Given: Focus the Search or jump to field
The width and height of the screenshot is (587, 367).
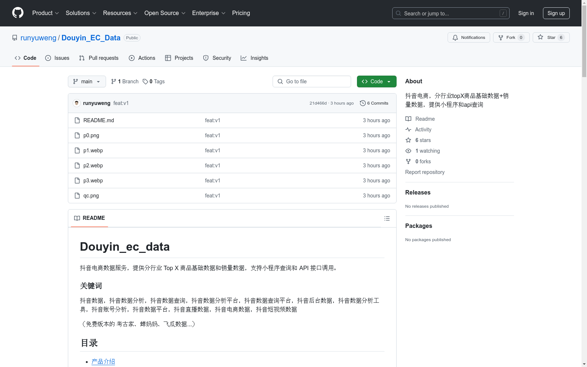Looking at the screenshot, I should [451, 13].
